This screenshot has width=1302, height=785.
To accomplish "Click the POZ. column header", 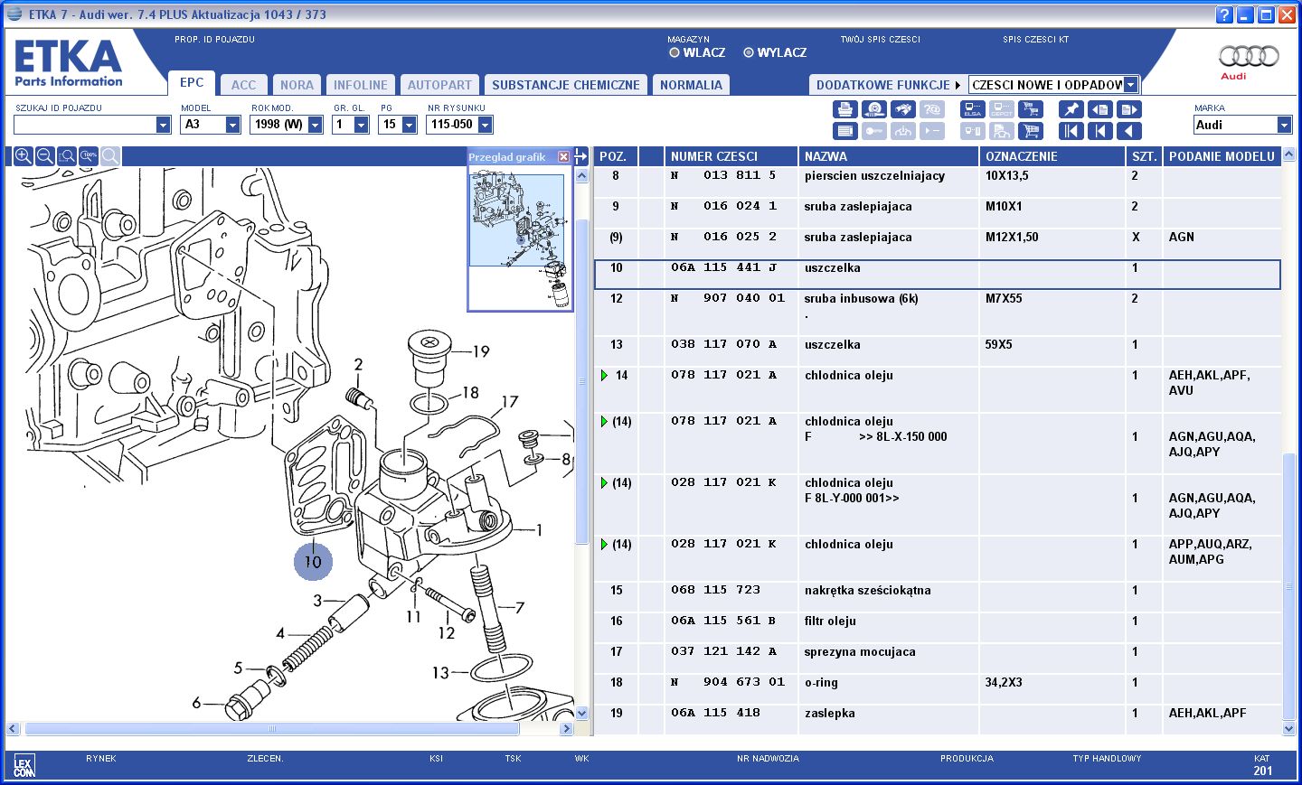I will 616,156.
